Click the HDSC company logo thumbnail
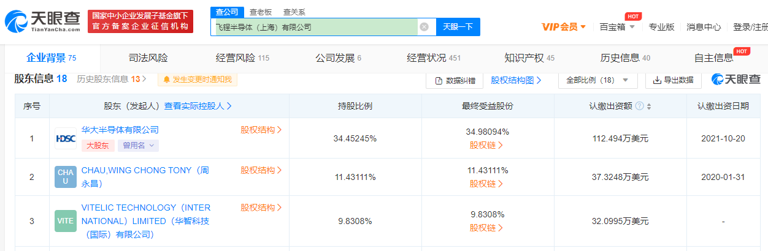This screenshot has height=251, width=768. 66,138
